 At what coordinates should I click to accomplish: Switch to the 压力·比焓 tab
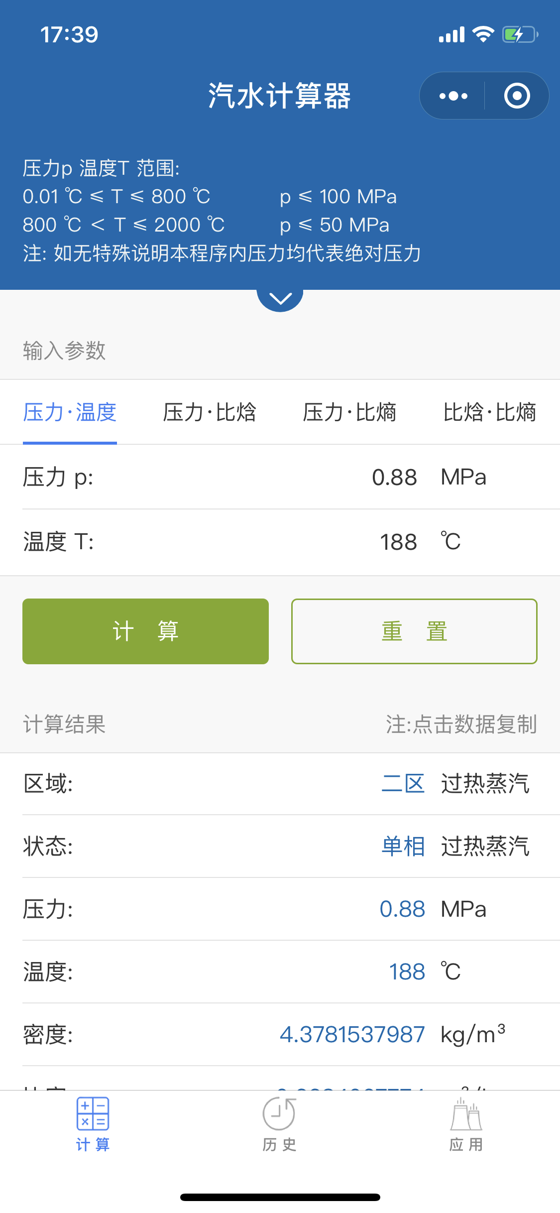pos(210,412)
